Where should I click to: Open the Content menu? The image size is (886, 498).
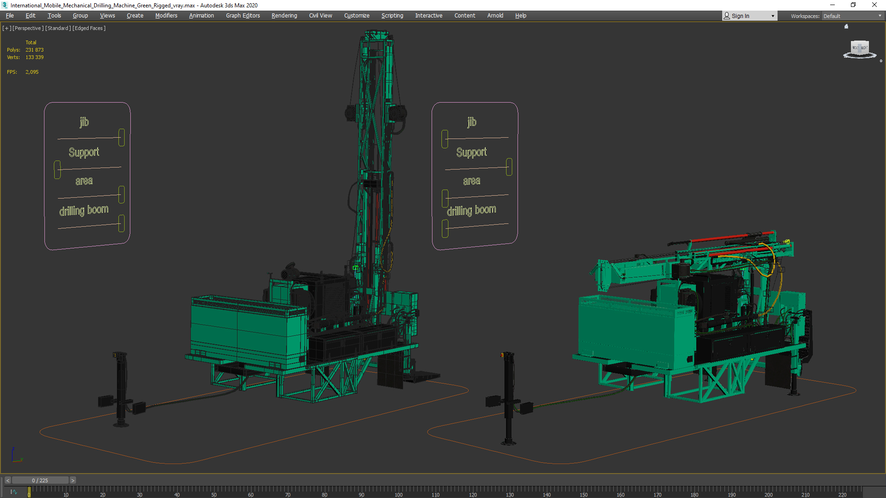(x=465, y=16)
